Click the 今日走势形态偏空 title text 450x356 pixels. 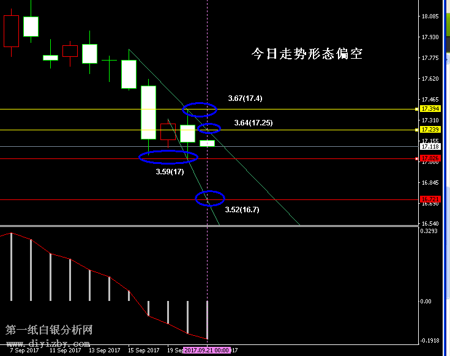(x=307, y=54)
